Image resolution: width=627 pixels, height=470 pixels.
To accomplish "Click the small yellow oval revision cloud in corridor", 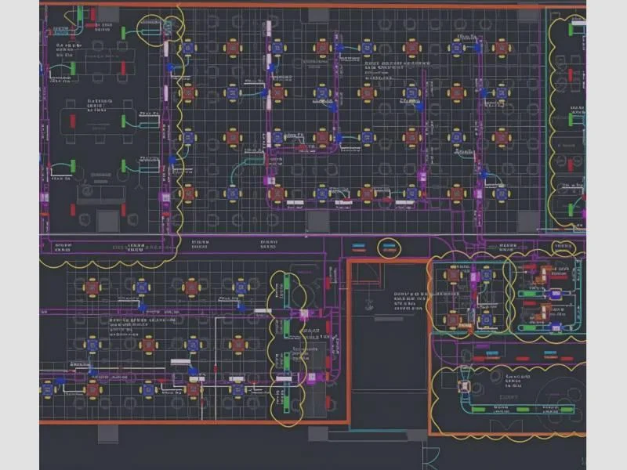I will [x=388, y=248].
